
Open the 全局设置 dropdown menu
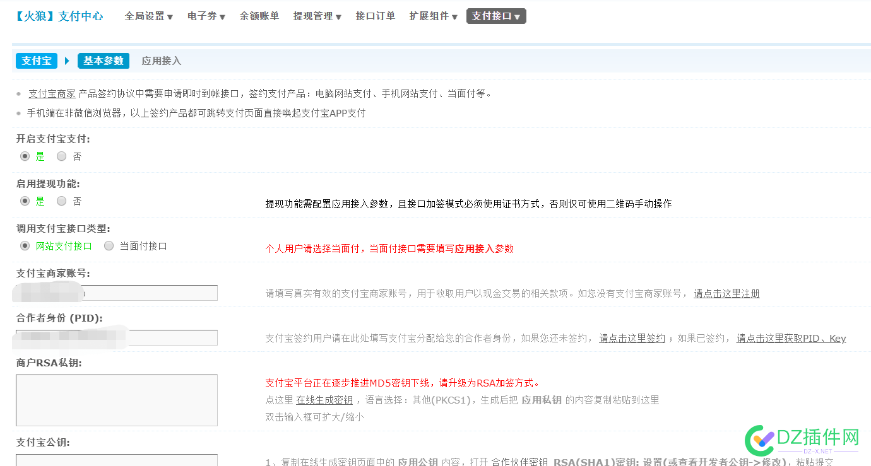(x=148, y=16)
